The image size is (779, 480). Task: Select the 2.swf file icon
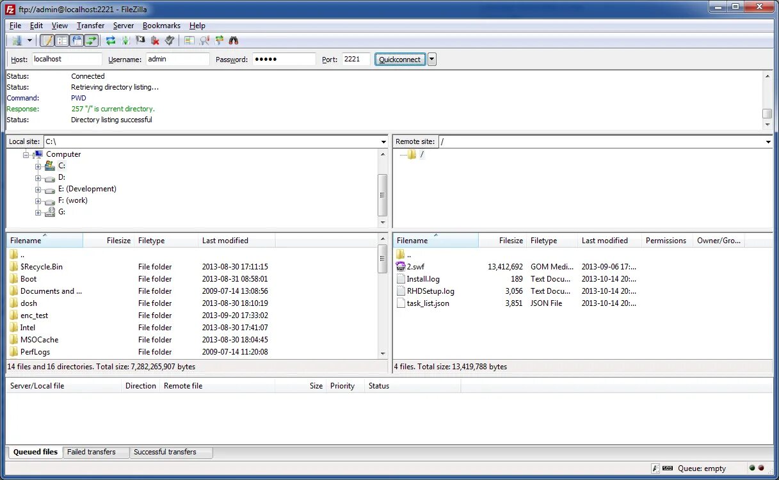[x=401, y=267]
